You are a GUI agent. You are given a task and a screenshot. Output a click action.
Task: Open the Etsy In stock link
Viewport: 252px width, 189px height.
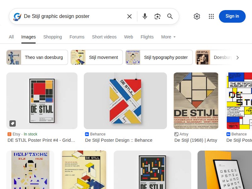tap(30, 134)
